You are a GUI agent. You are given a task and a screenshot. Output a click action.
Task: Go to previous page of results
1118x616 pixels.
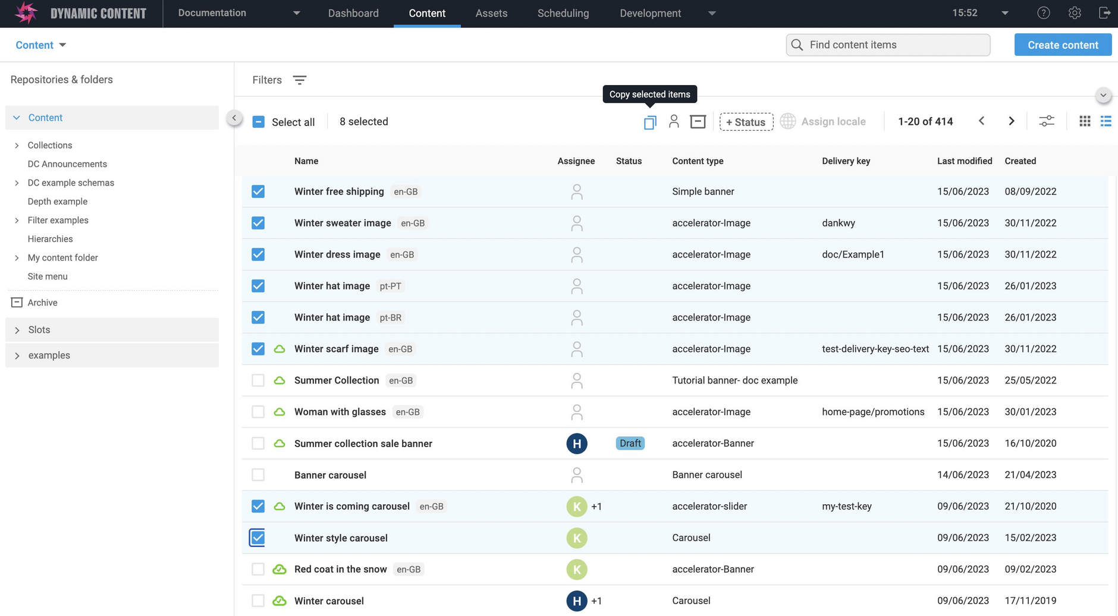(982, 121)
